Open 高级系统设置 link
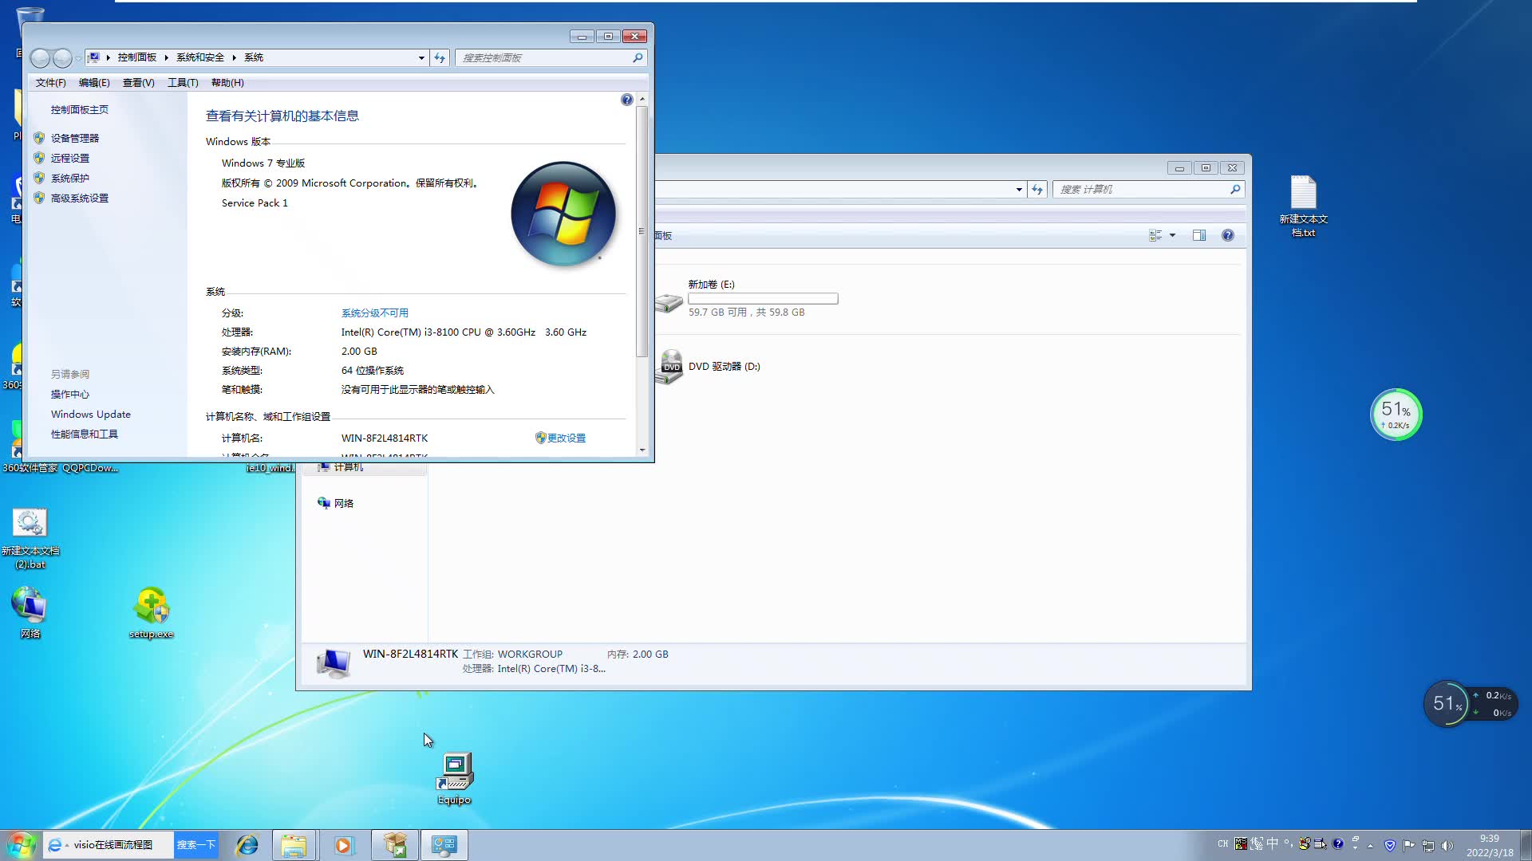 pos(80,198)
